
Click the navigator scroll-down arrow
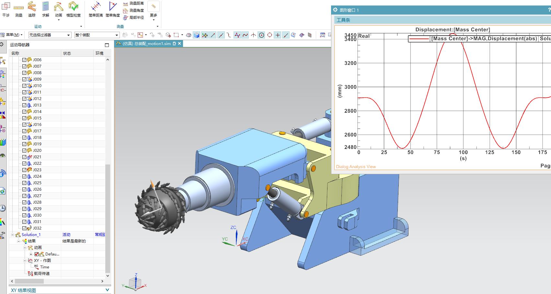coord(108,276)
